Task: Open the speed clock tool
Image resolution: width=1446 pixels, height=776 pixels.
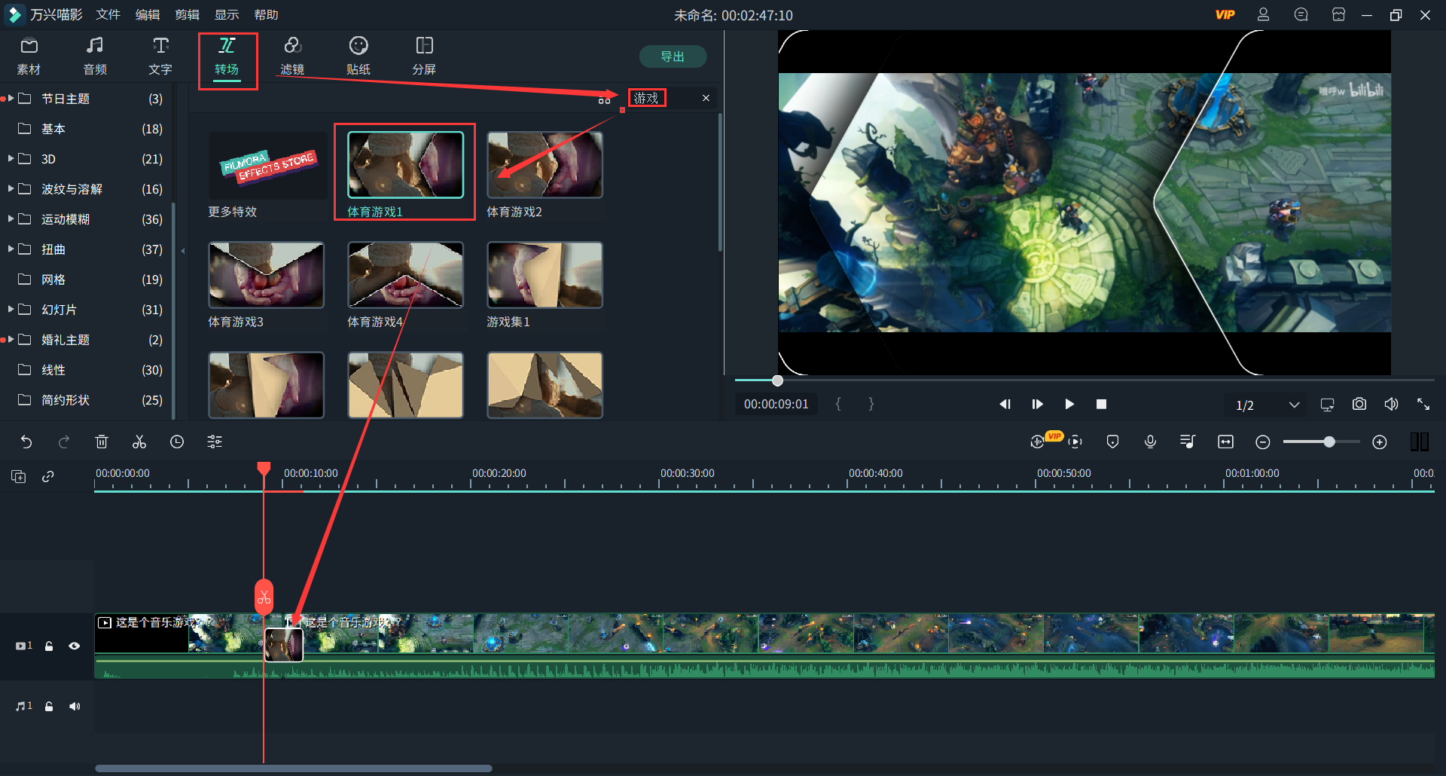Action: tap(177, 442)
